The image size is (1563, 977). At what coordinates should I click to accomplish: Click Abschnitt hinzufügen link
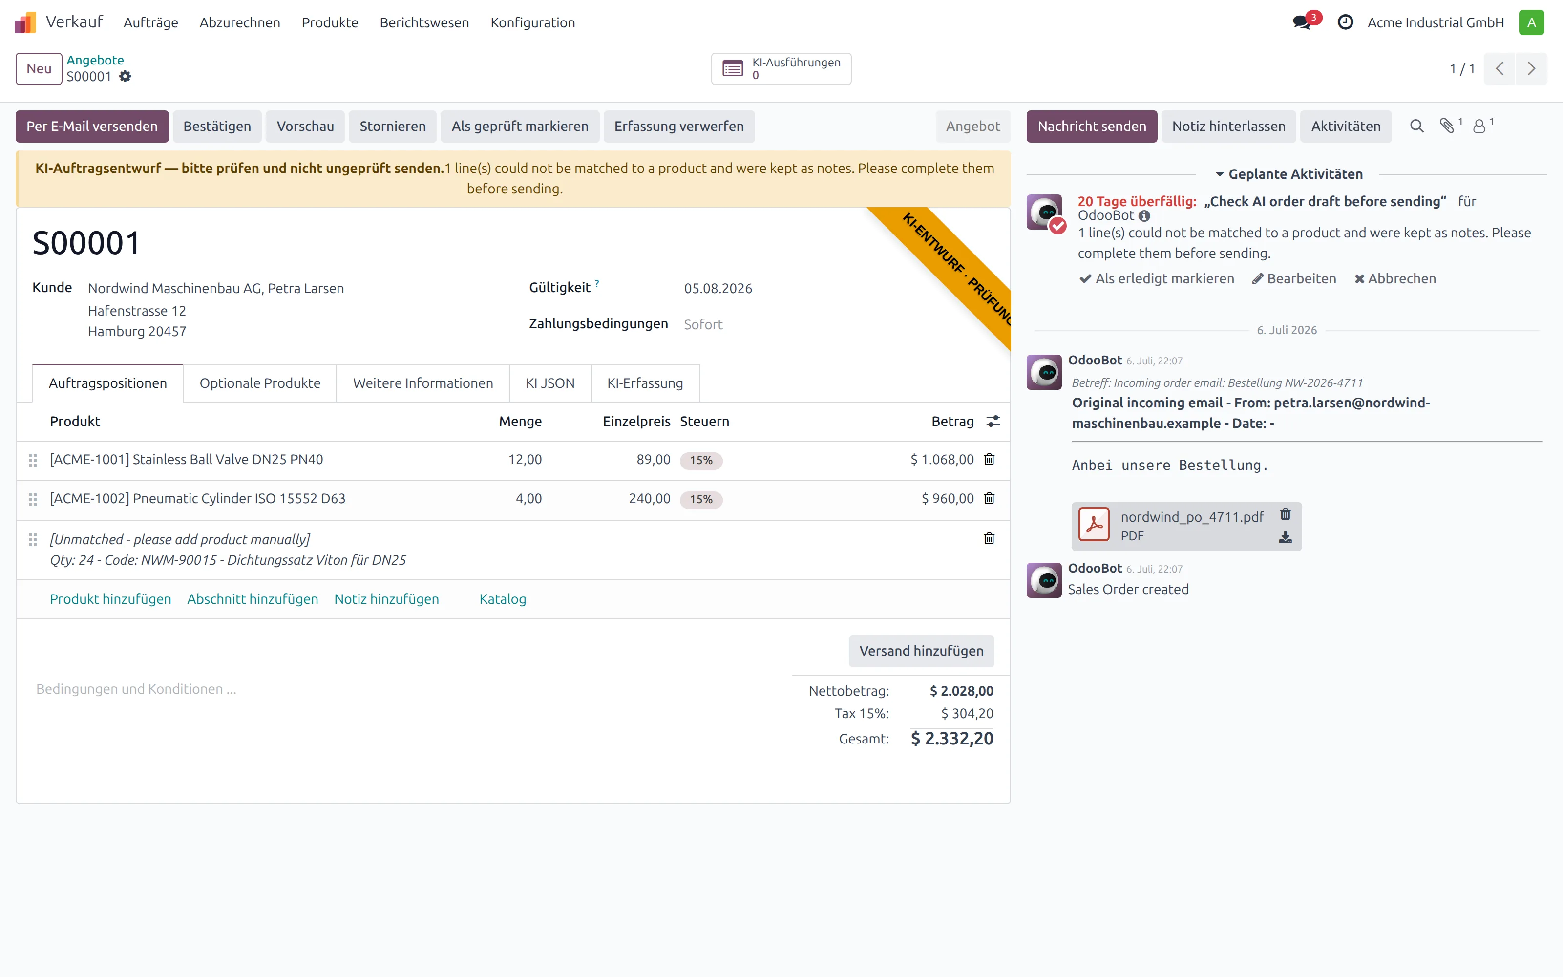[x=253, y=599]
